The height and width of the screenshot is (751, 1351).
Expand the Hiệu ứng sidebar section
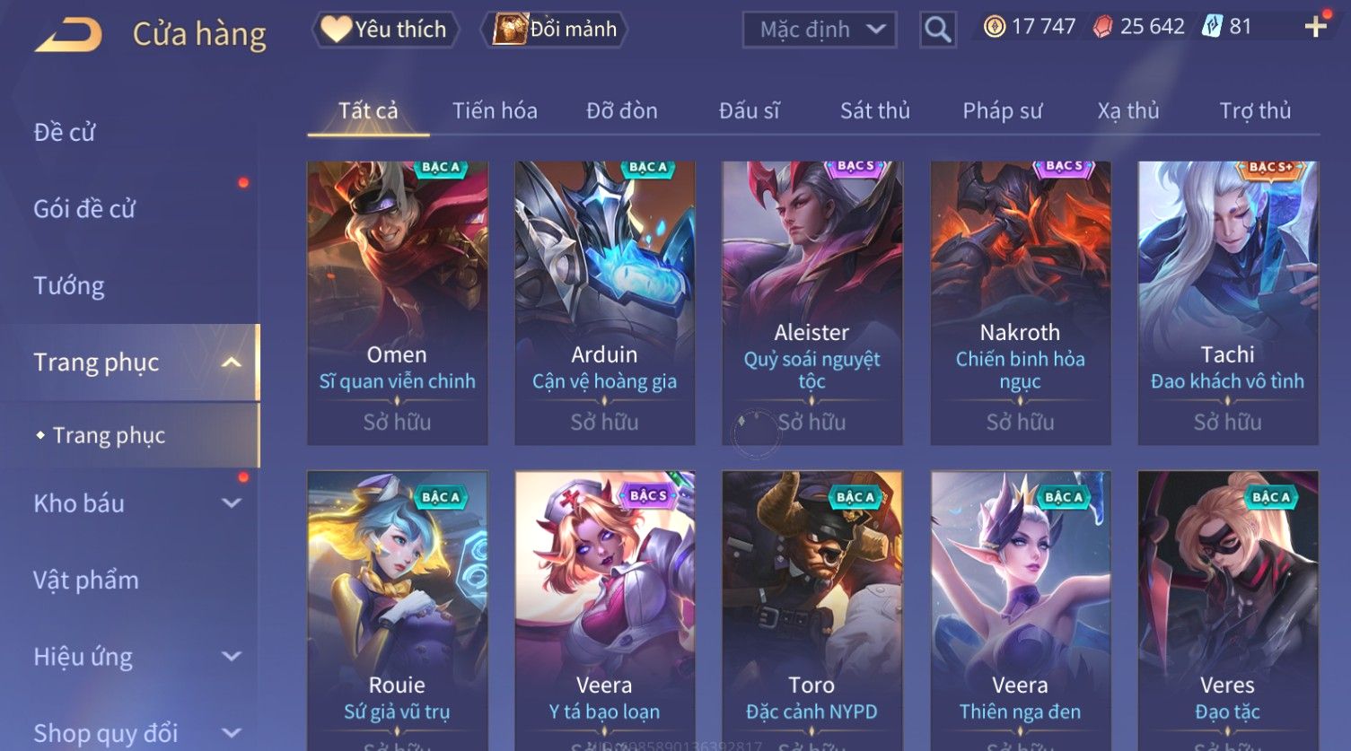point(232,657)
